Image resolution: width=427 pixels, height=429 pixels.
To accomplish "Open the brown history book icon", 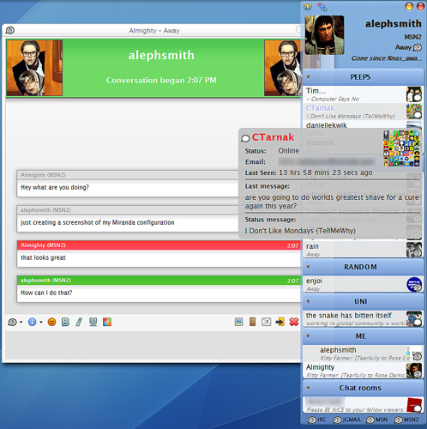I will pos(252,322).
